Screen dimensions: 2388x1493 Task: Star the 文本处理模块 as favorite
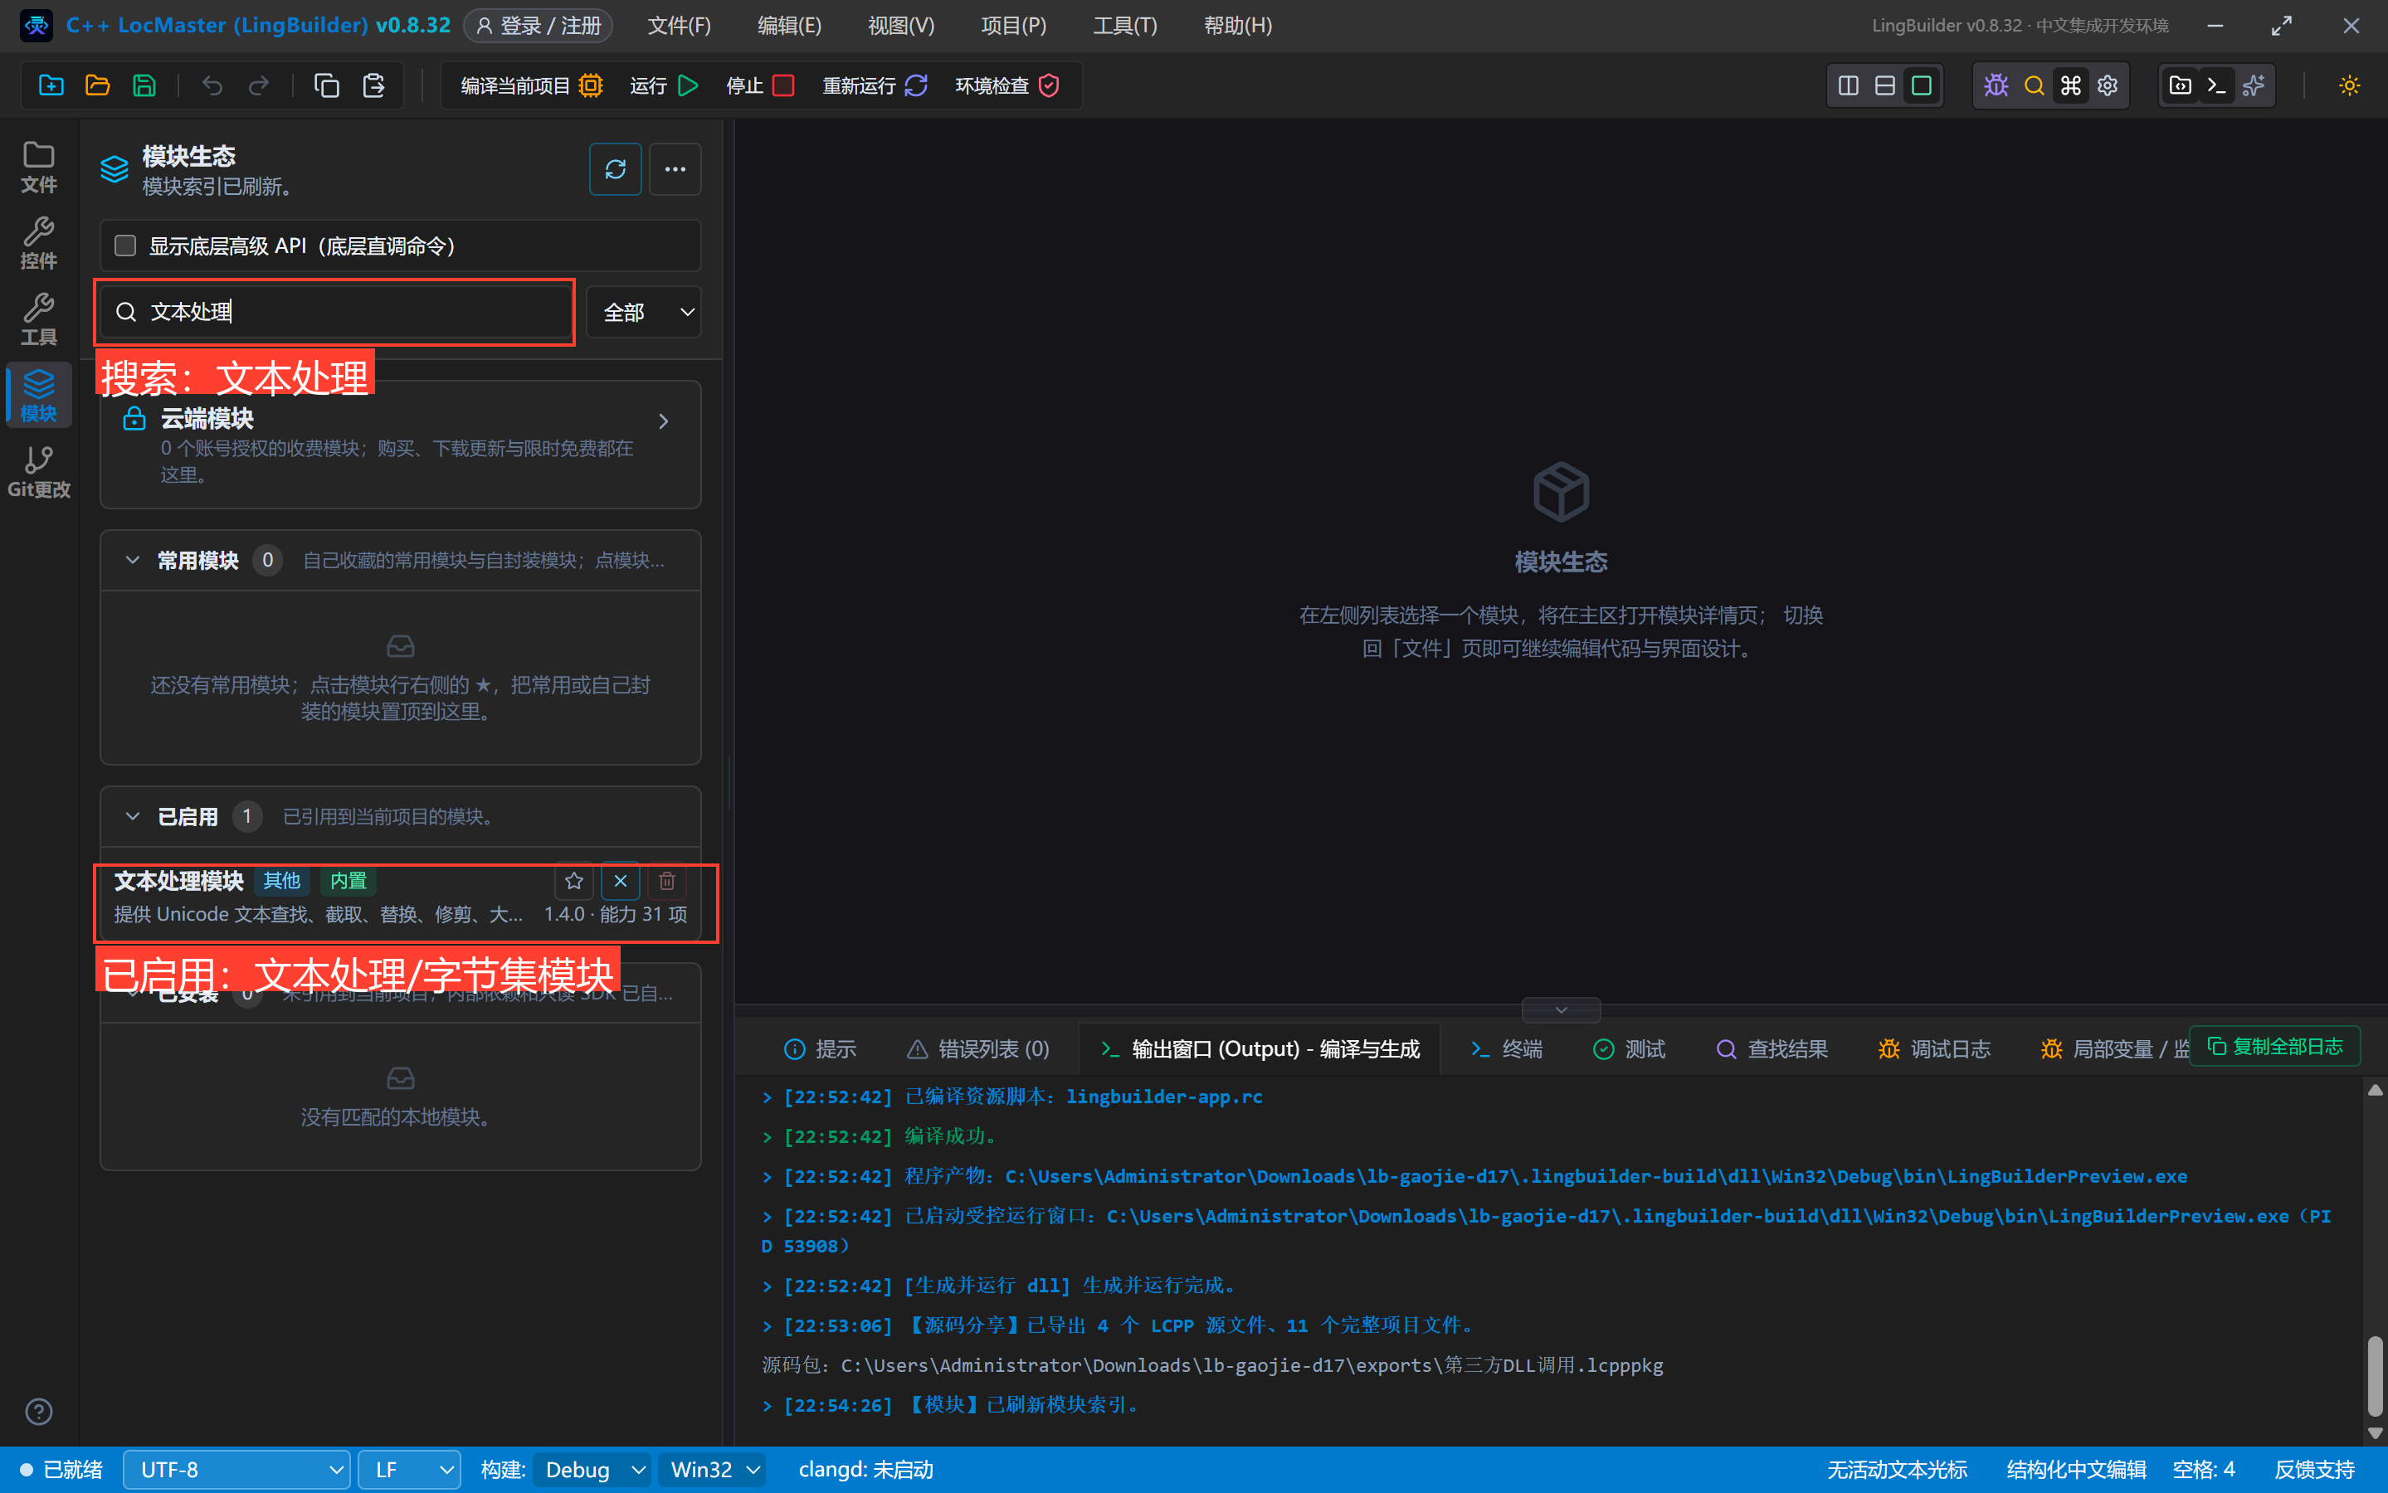pyautogui.click(x=574, y=881)
